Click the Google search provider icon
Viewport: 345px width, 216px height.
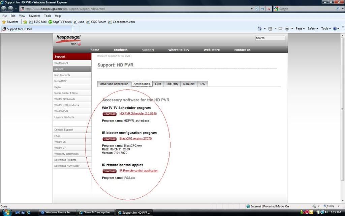(x=276, y=9)
